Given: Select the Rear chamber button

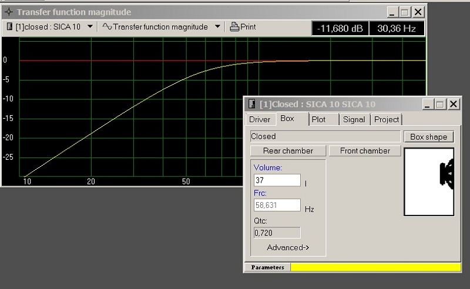Looking at the screenshot, I should click(288, 150).
